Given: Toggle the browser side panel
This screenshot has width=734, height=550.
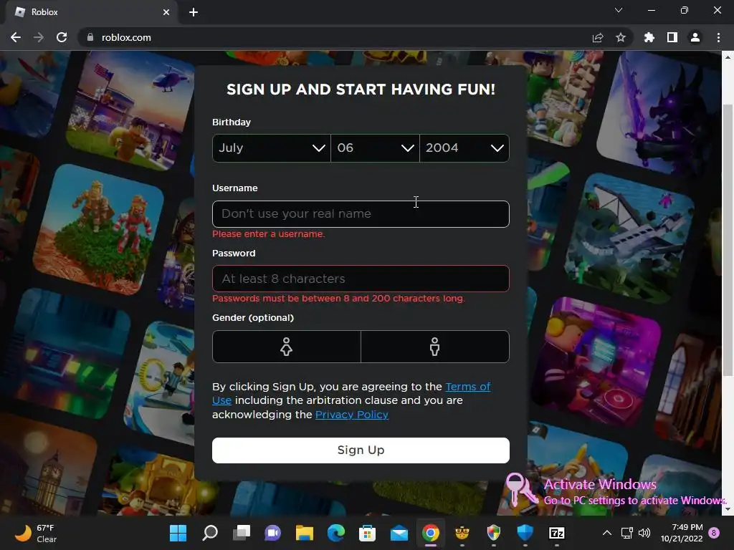Looking at the screenshot, I should pyautogui.click(x=672, y=37).
